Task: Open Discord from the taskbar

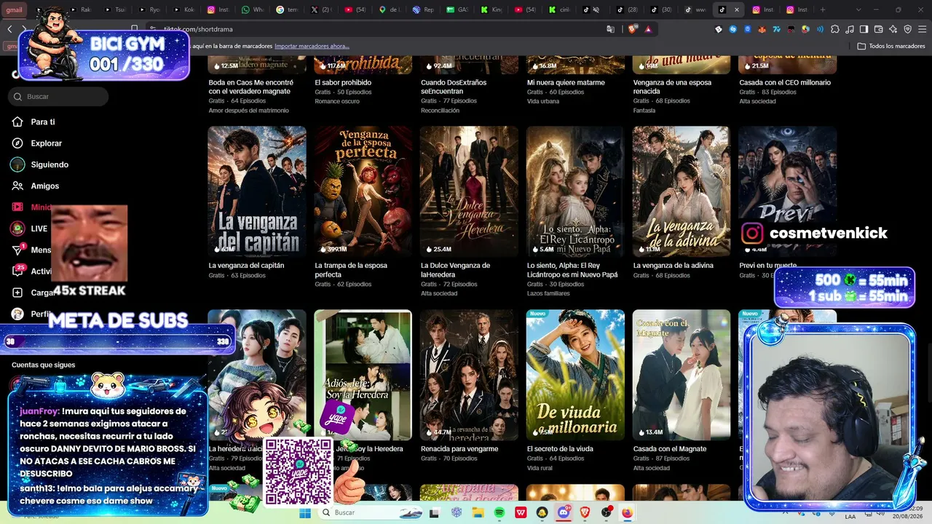Action: pyautogui.click(x=564, y=512)
